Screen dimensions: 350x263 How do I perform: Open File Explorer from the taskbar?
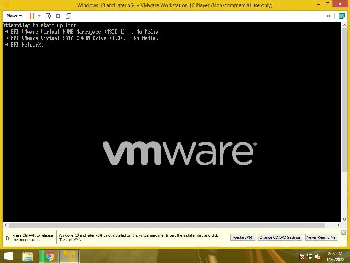coord(28,256)
